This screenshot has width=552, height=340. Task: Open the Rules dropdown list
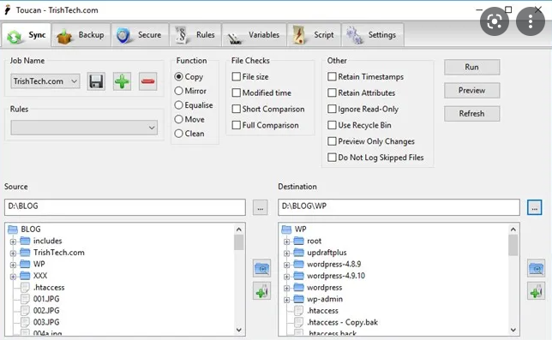(84, 128)
